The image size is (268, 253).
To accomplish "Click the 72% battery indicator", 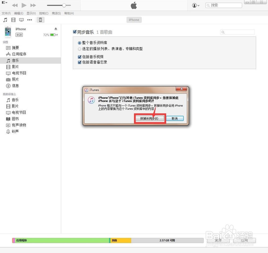I will tap(50, 35).
